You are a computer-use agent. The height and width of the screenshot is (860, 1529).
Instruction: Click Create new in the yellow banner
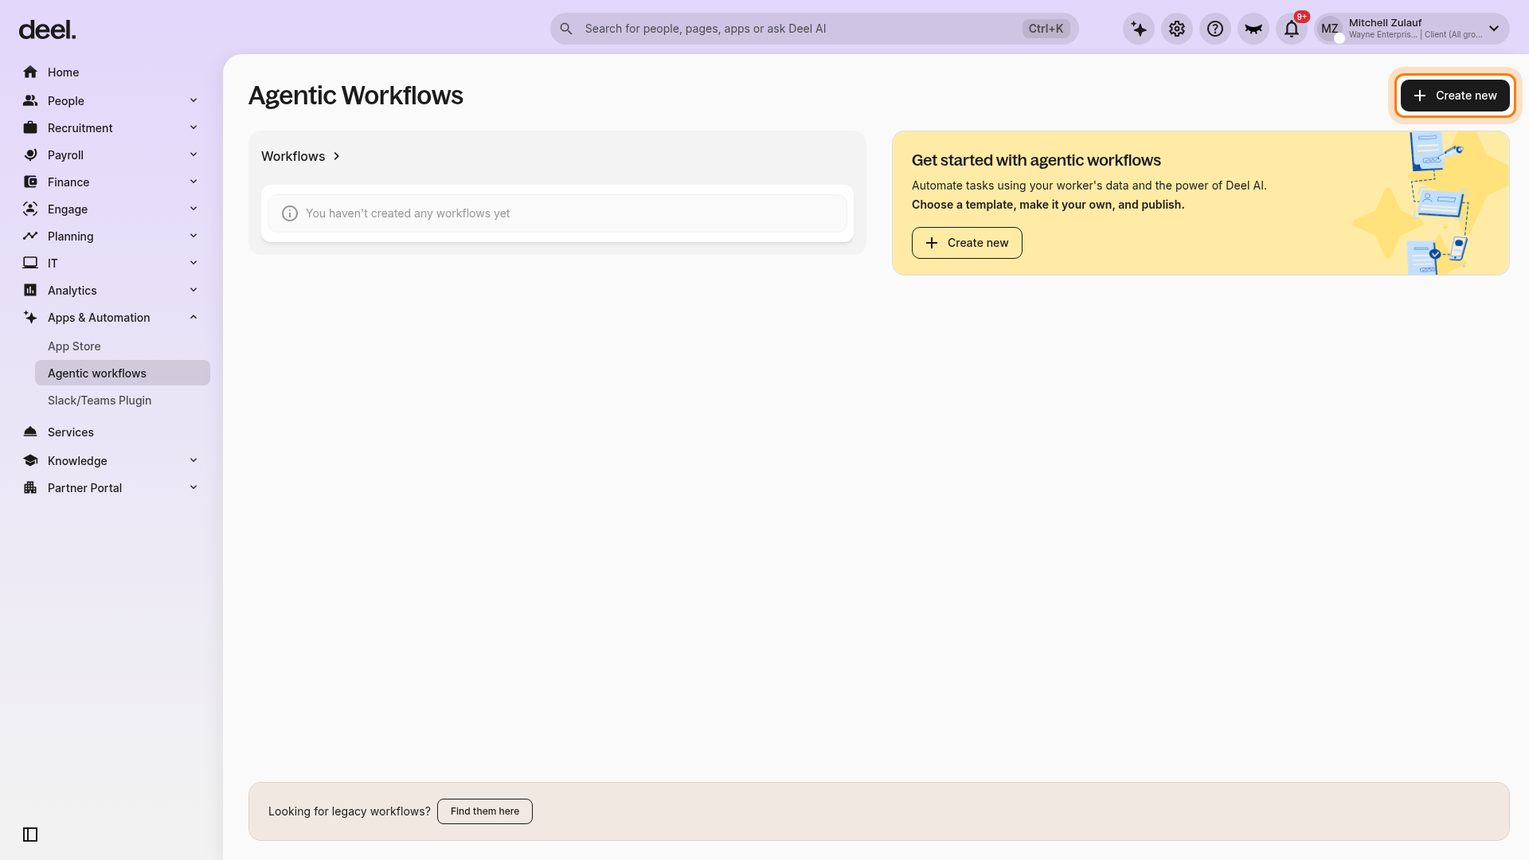(967, 243)
